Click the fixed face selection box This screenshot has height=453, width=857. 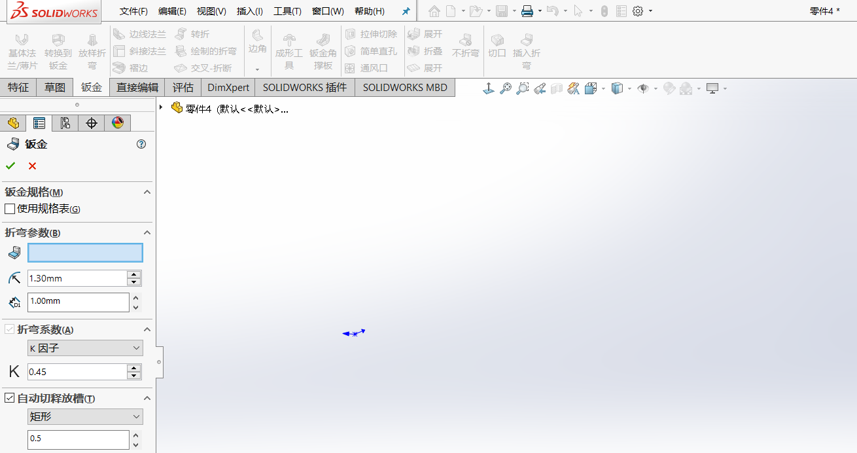pyautogui.click(x=85, y=253)
